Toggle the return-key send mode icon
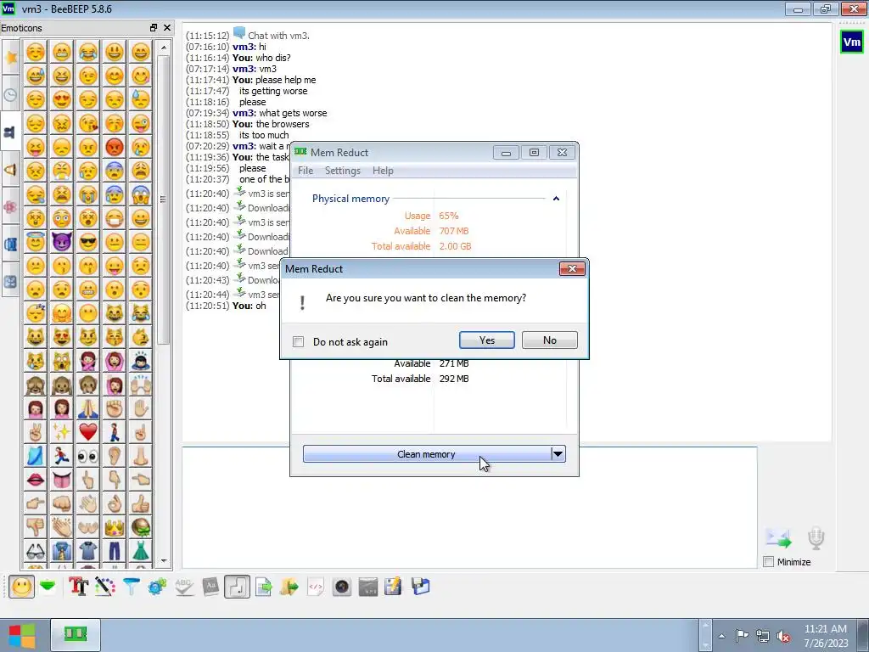The height and width of the screenshot is (652, 869). pos(238,587)
